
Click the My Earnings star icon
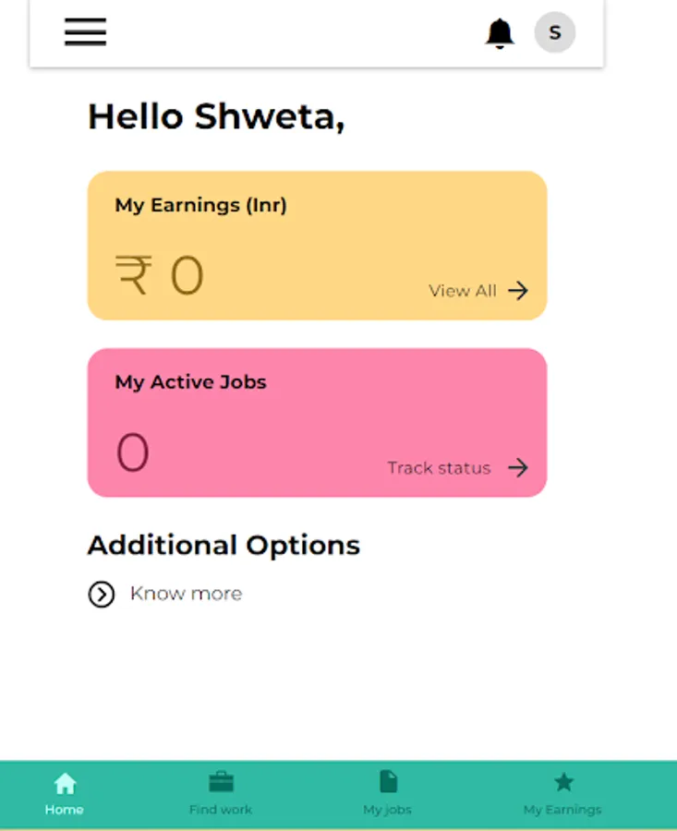[x=562, y=783]
